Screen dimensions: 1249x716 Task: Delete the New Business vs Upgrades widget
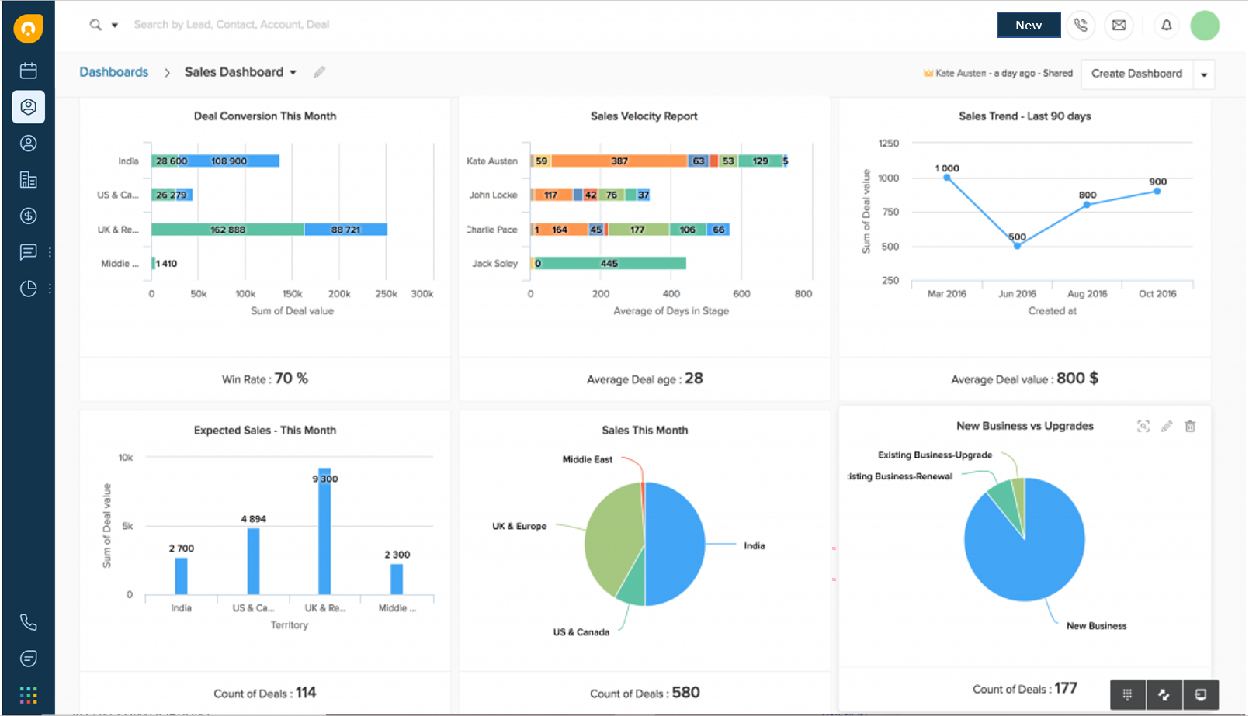click(x=1191, y=426)
